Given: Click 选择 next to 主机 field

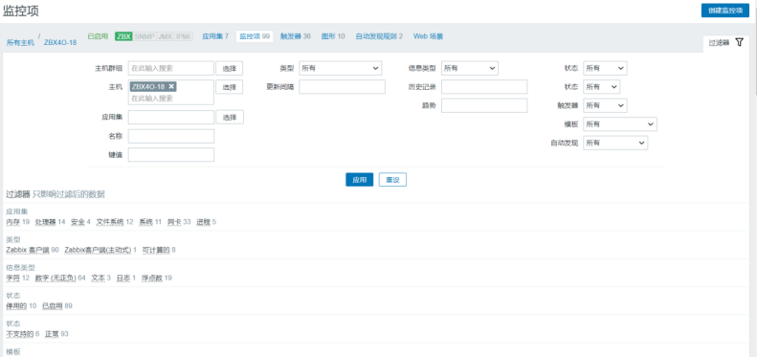Looking at the screenshot, I should click(x=230, y=87).
